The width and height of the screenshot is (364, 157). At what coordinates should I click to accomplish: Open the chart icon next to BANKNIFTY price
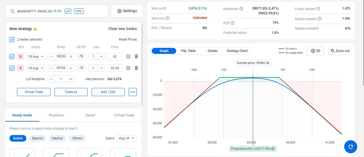point(68,11)
